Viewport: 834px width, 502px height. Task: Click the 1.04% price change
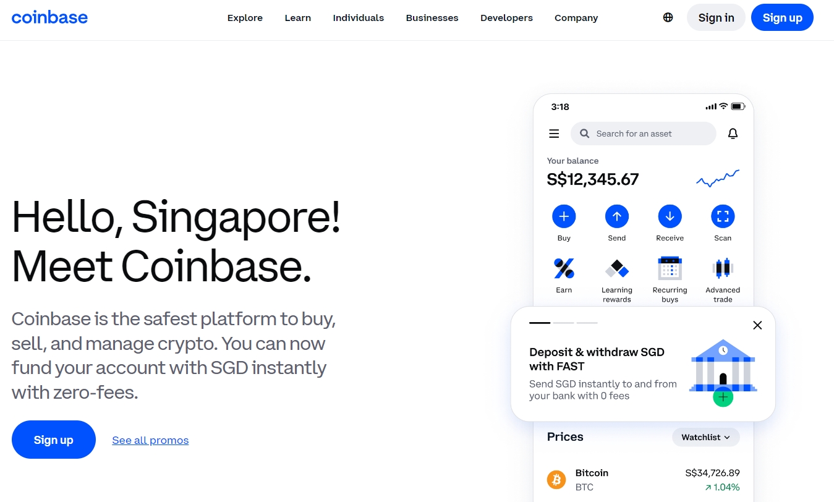click(722, 487)
